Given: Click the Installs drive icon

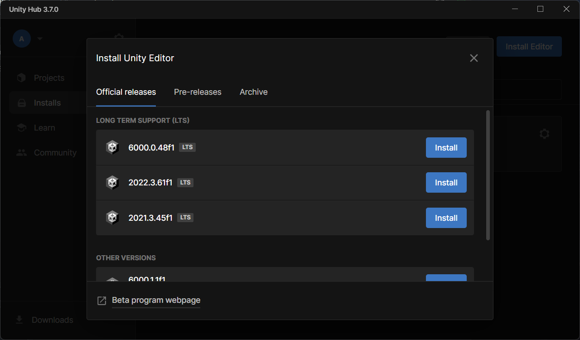Looking at the screenshot, I should coord(21,103).
